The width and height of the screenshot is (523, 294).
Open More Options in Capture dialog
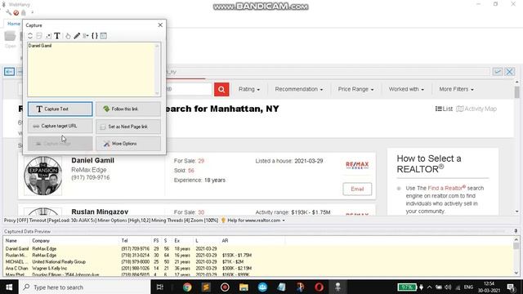128,144
